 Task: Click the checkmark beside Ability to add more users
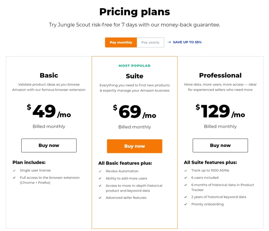pyautogui.click(x=100, y=178)
